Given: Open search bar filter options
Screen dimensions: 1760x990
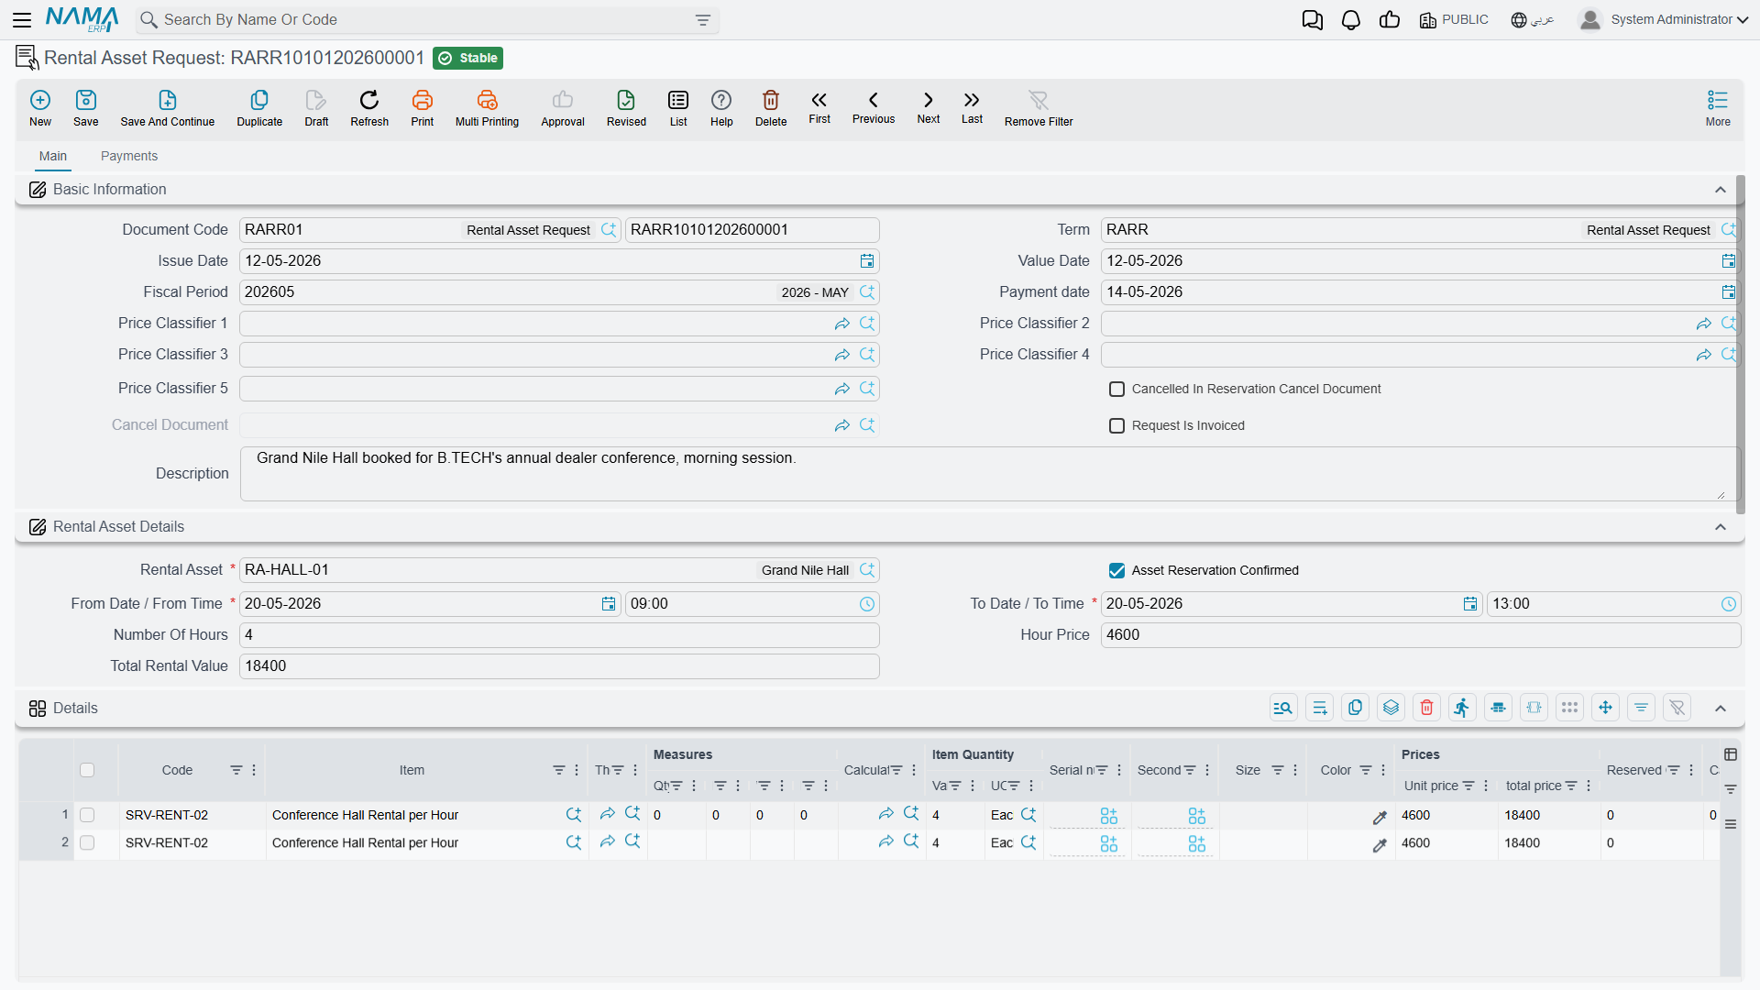Looking at the screenshot, I should (x=703, y=20).
